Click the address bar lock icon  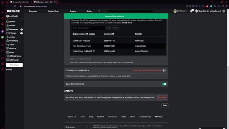[21, 6]
